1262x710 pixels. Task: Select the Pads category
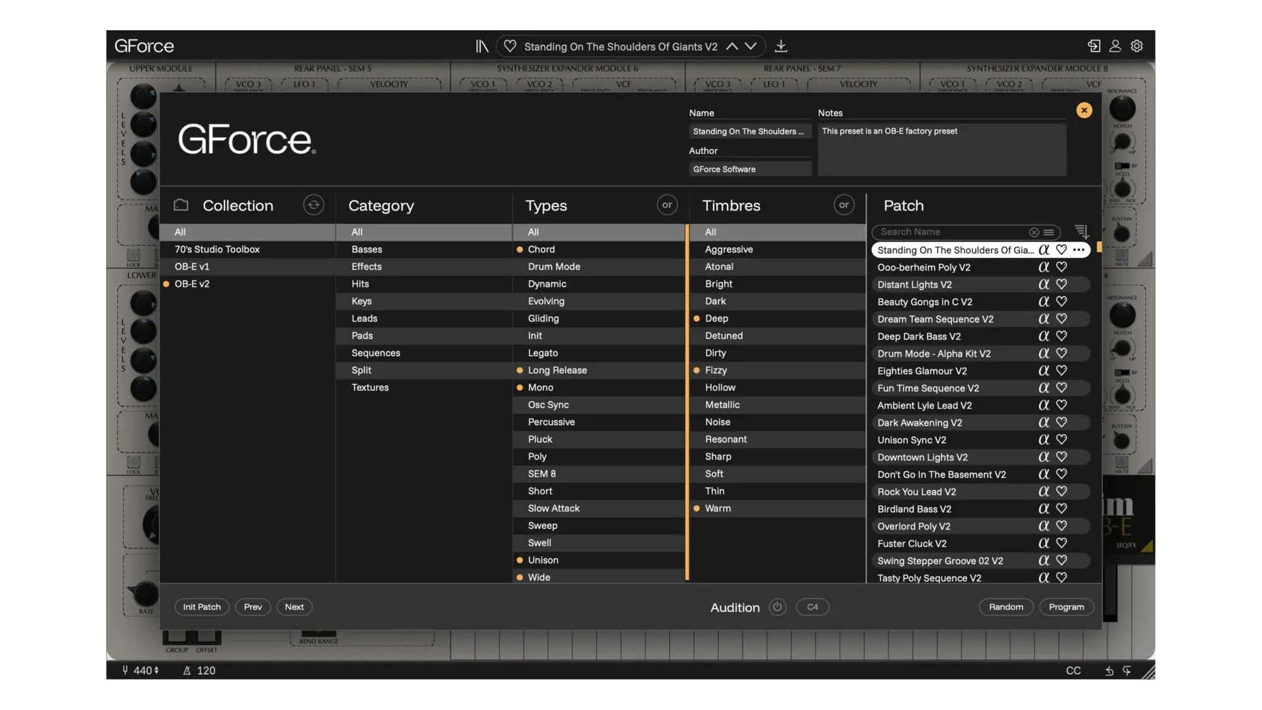[x=423, y=336]
